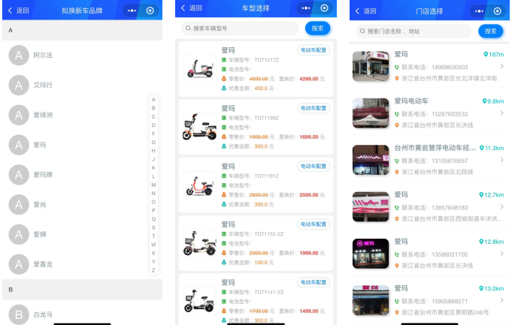This screenshot has width=521, height=325.
Task: Jump to letter Z in the alphabet index
Action: [x=153, y=270]
